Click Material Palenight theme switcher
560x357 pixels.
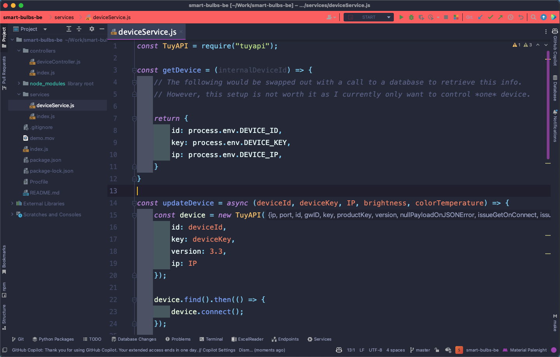click(x=525, y=350)
